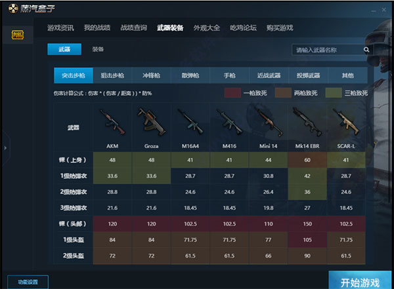Click the 功能设置 button

click(x=28, y=282)
